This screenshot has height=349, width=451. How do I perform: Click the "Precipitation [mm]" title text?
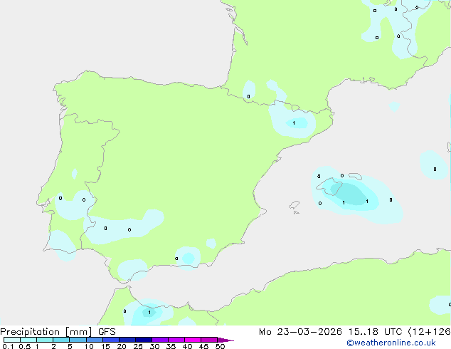pos(46,332)
